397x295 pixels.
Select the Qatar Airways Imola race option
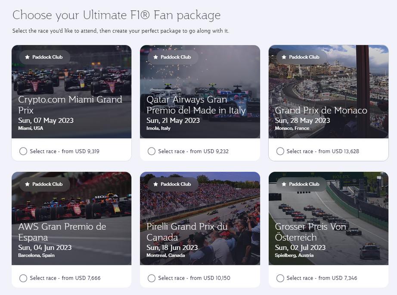pyautogui.click(x=152, y=151)
